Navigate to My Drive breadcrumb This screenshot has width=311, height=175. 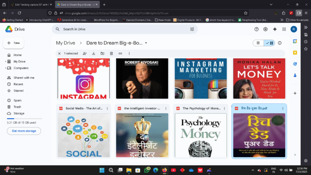point(66,43)
